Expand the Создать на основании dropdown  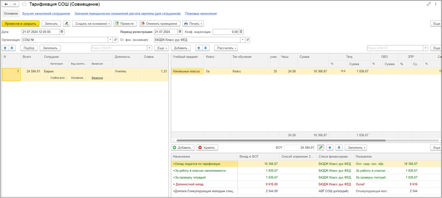tap(92, 23)
